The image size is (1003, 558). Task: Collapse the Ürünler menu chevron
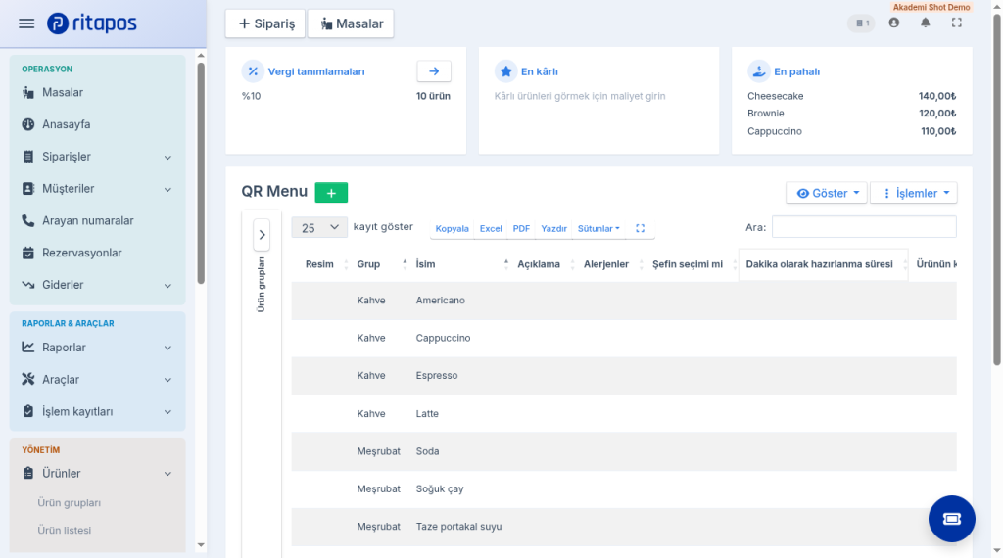[167, 474]
